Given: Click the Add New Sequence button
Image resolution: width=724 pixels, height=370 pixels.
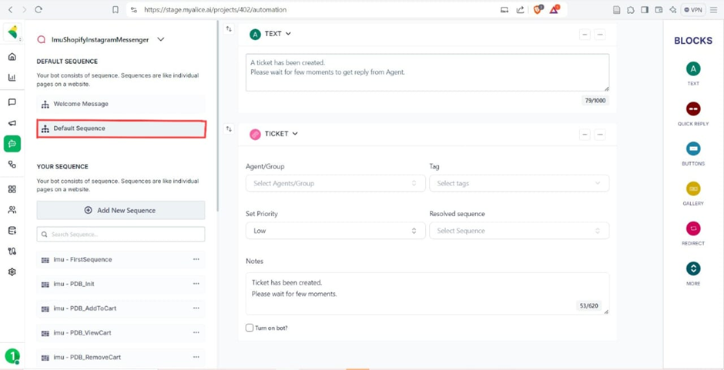Looking at the screenshot, I should pyautogui.click(x=121, y=210).
